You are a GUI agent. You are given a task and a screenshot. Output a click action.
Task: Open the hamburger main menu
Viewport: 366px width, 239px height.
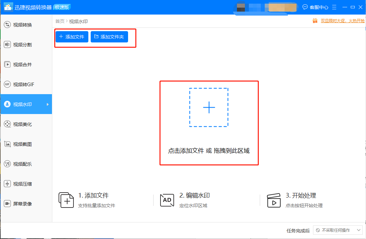point(334,7)
